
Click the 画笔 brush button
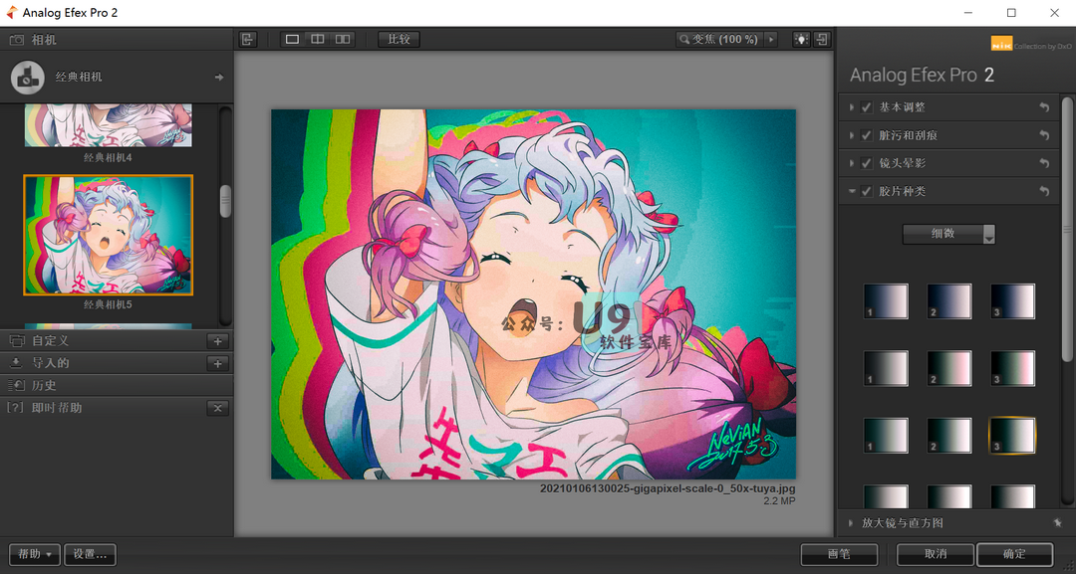pos(839,554)
